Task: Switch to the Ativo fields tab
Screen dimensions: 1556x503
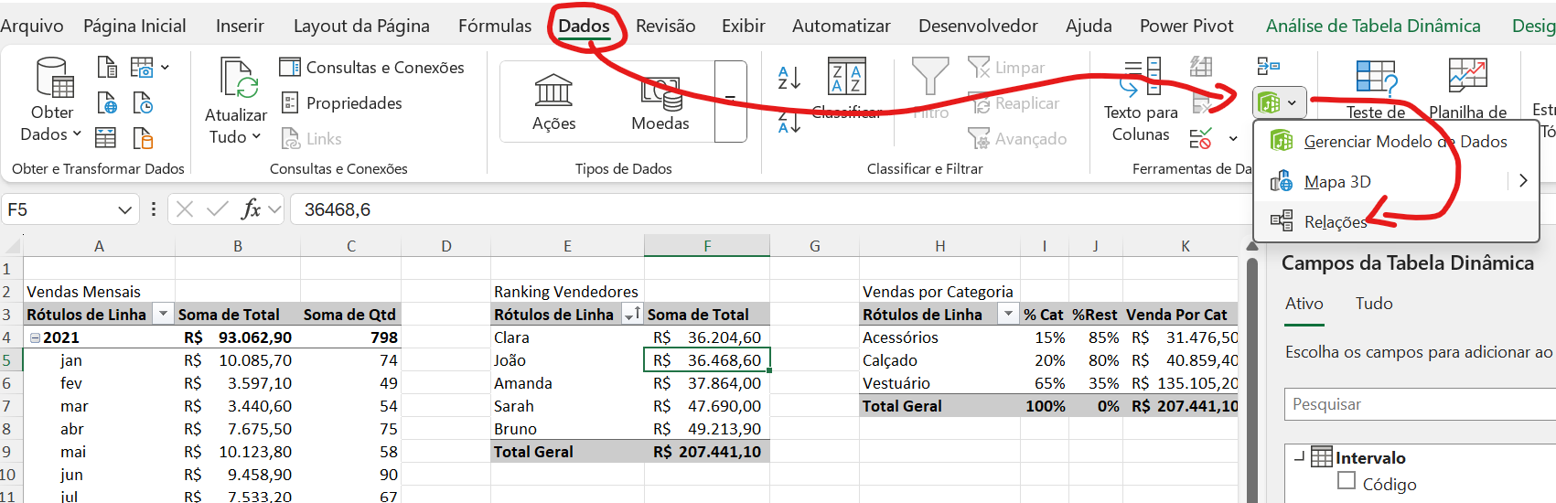Action: 1304,304
